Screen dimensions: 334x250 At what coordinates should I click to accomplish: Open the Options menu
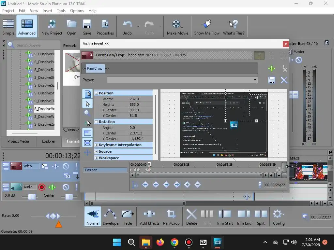tap(77, 11)
